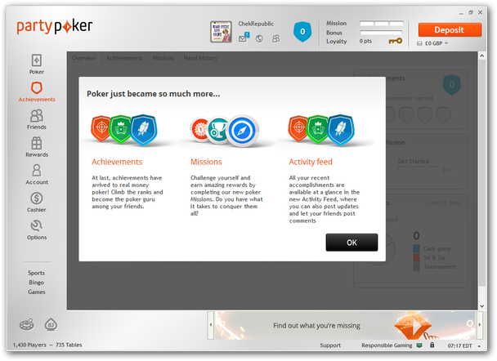Viewport: 497px width, 361px height.
Task: Click the Support link in status bar
Action: tap(330, 345)
